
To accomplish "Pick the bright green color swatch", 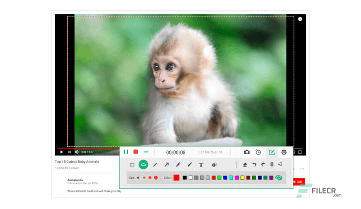I will coord(219,178).
